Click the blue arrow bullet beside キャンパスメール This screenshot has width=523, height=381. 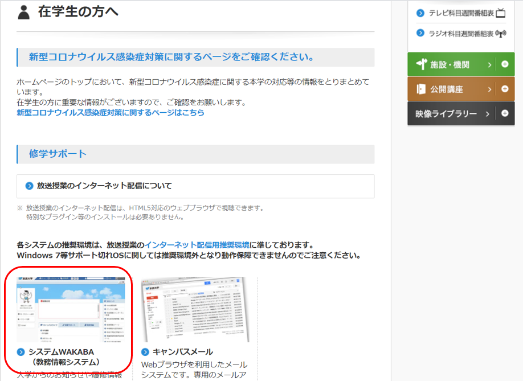point(145,351)
